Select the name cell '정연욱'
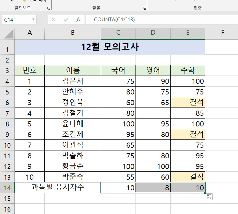The height and width of the screenshot is (214, 238). [73, 102]
